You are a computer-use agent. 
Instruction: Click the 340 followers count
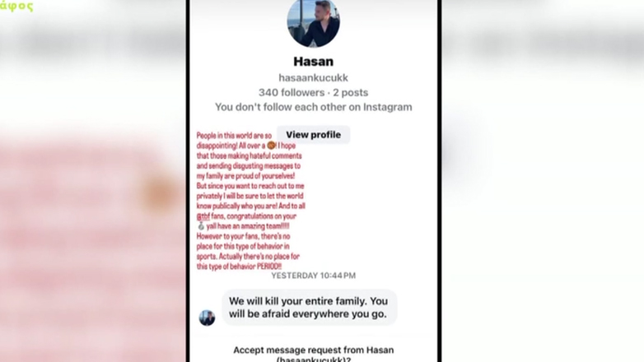pos(292,93)
